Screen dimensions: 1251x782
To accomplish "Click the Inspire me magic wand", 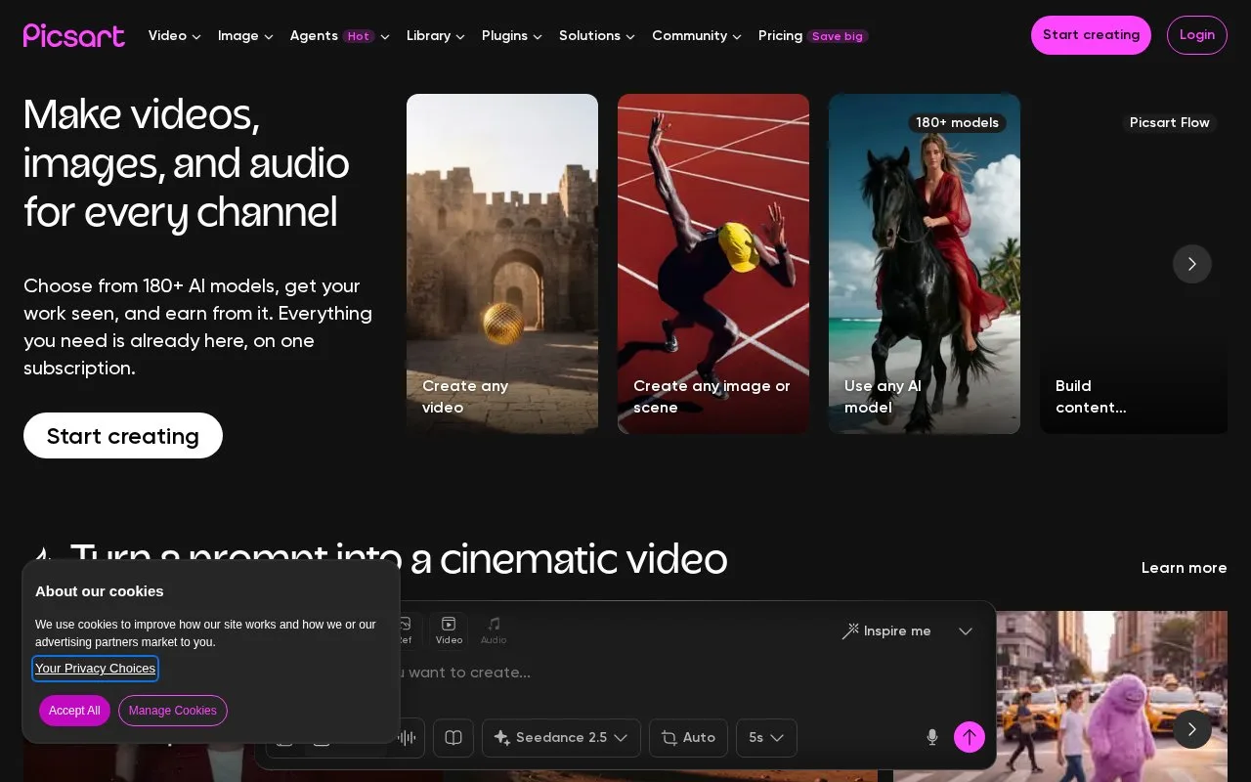I will click(x=886, y=631).
